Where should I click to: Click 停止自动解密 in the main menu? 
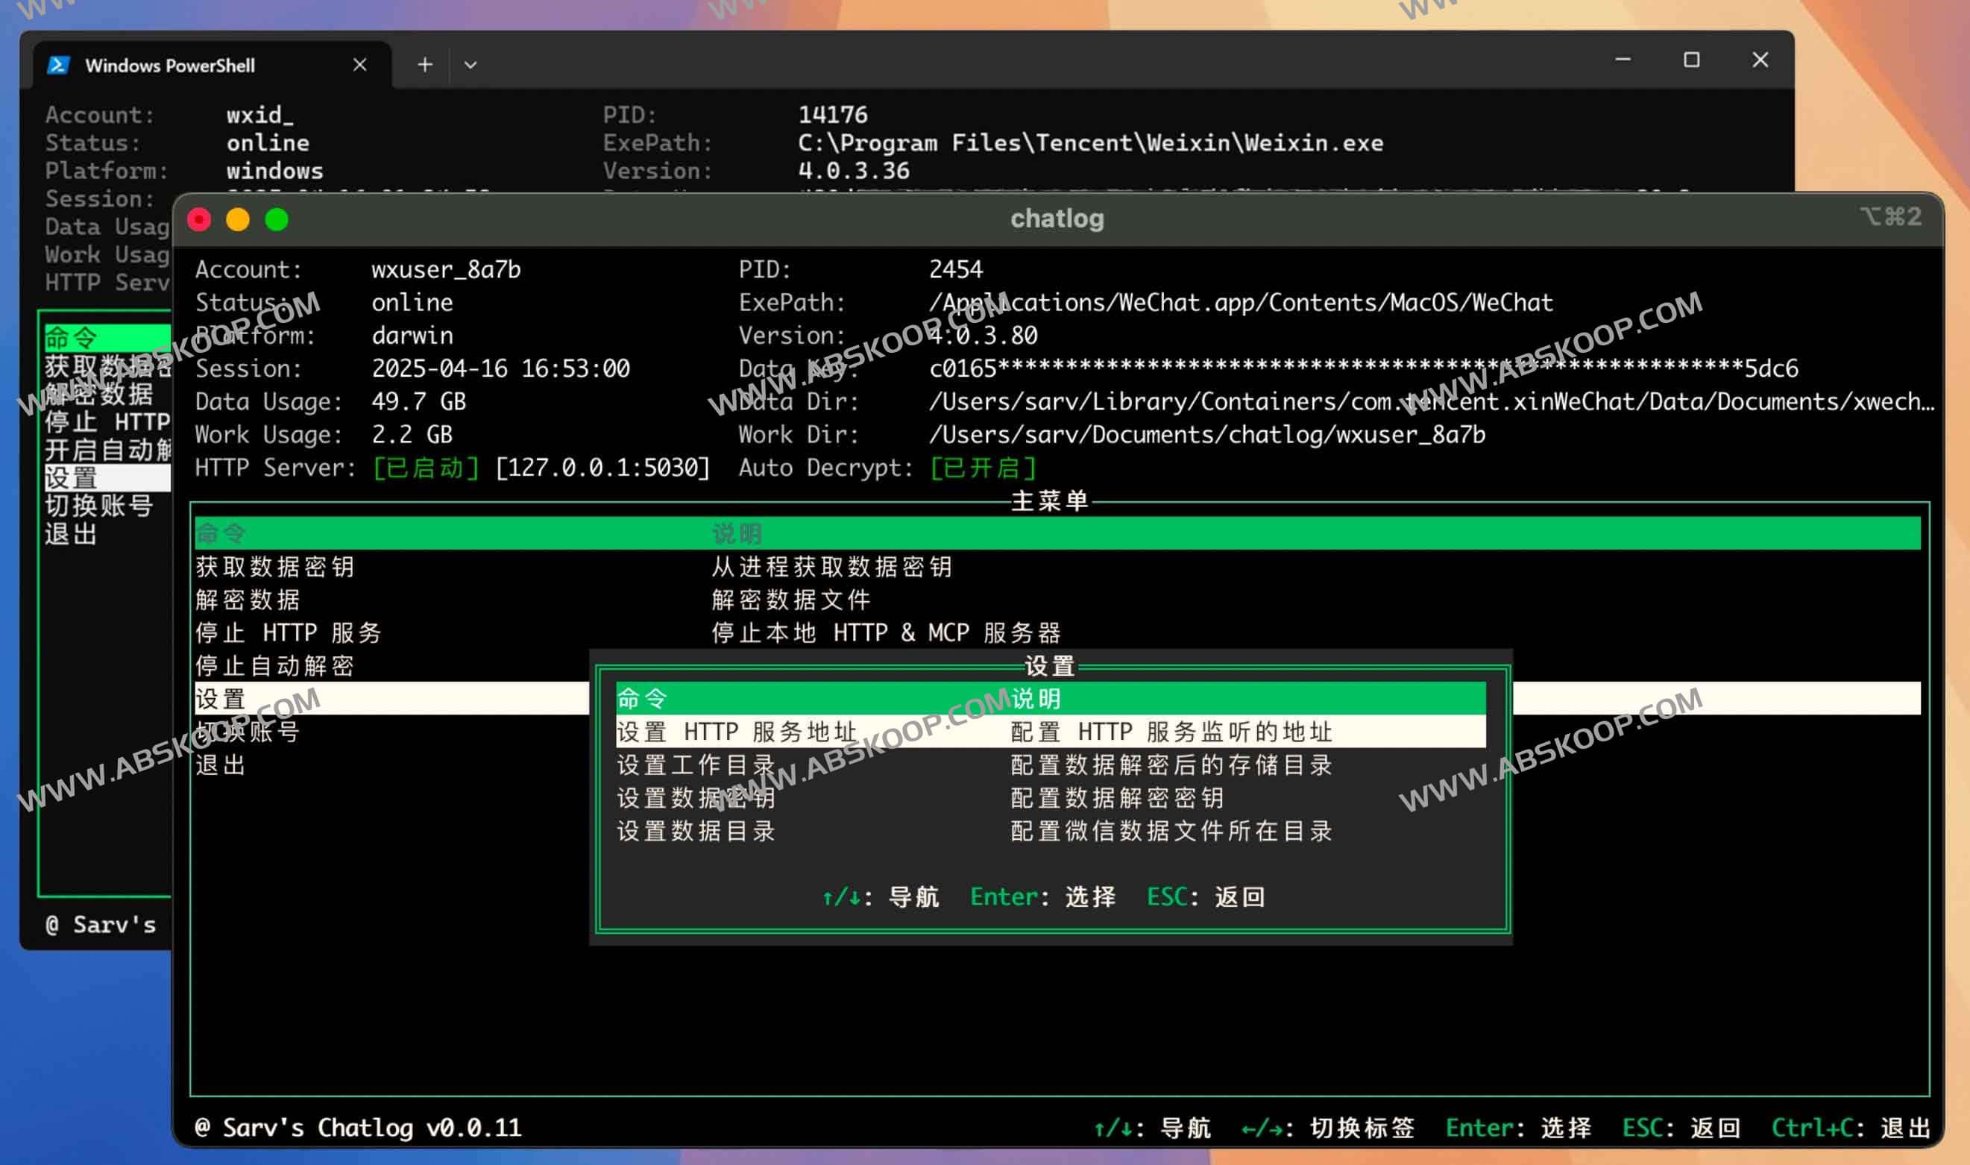point(275,666)
